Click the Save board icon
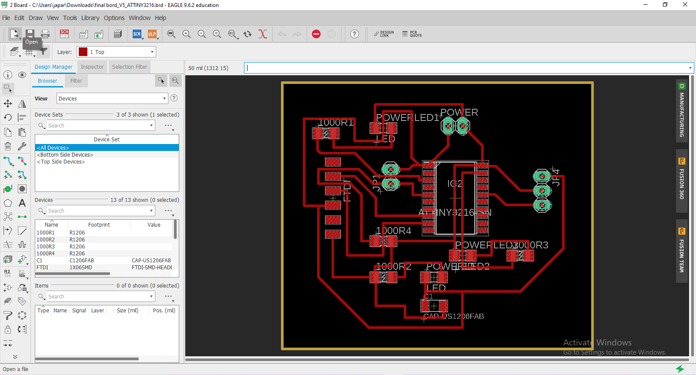This screenshot has height=375, width=696. [x=30, y=33]
